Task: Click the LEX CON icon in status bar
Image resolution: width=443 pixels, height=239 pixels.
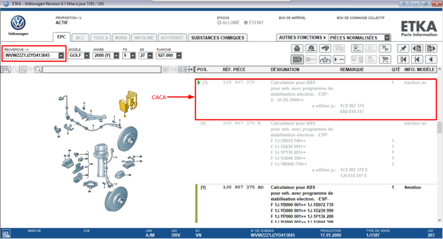Action: (x=6, y=234)
